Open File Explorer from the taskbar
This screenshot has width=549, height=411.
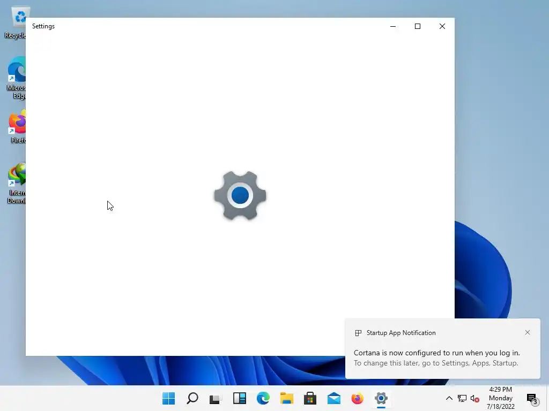click(x=287, y=398)
